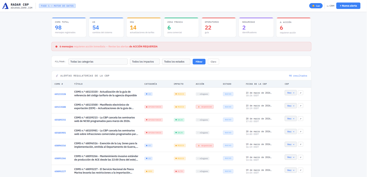
Task: Select the Operatorio stat card
Action: coord(218,27)
